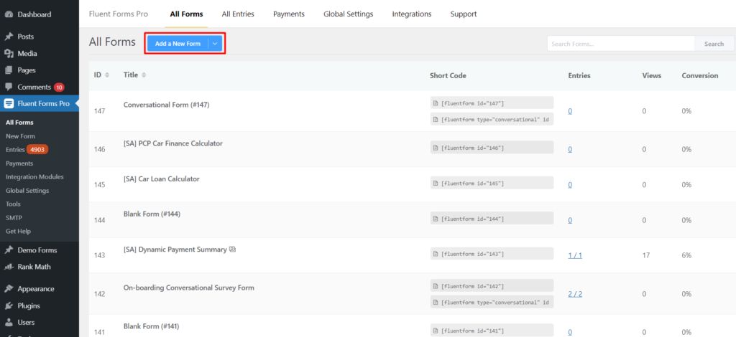Click the Fluent Forms Pro sidebar icon

9,103
